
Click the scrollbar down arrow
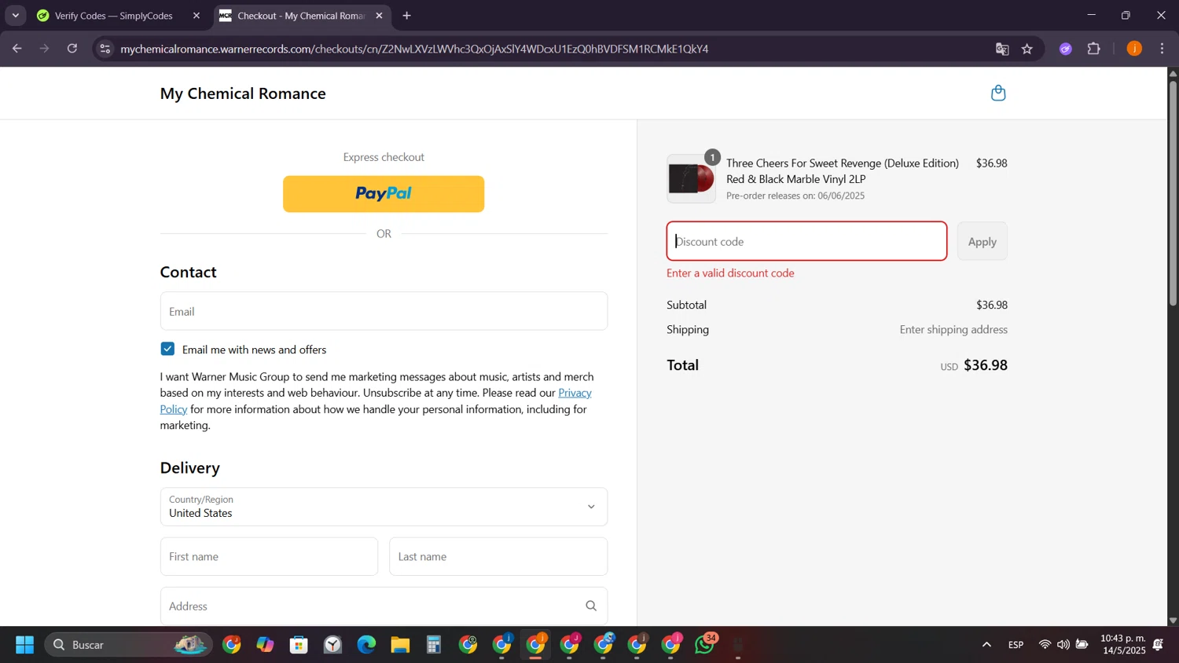tap(1173, 621)
